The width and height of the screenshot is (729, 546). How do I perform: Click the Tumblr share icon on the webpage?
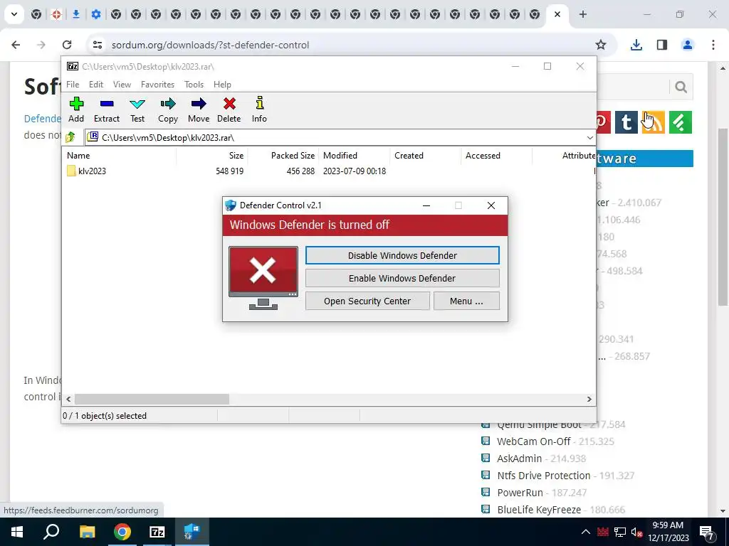click(x=626, y=122)
